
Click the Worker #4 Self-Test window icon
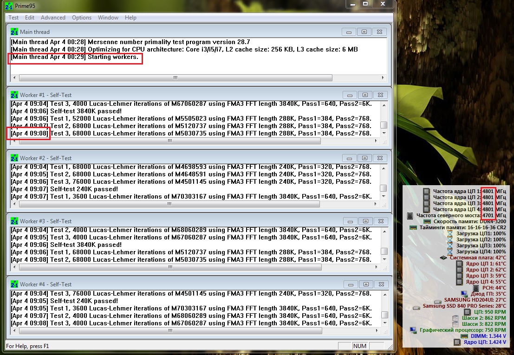pyautogui.click(x=14, y=284)
